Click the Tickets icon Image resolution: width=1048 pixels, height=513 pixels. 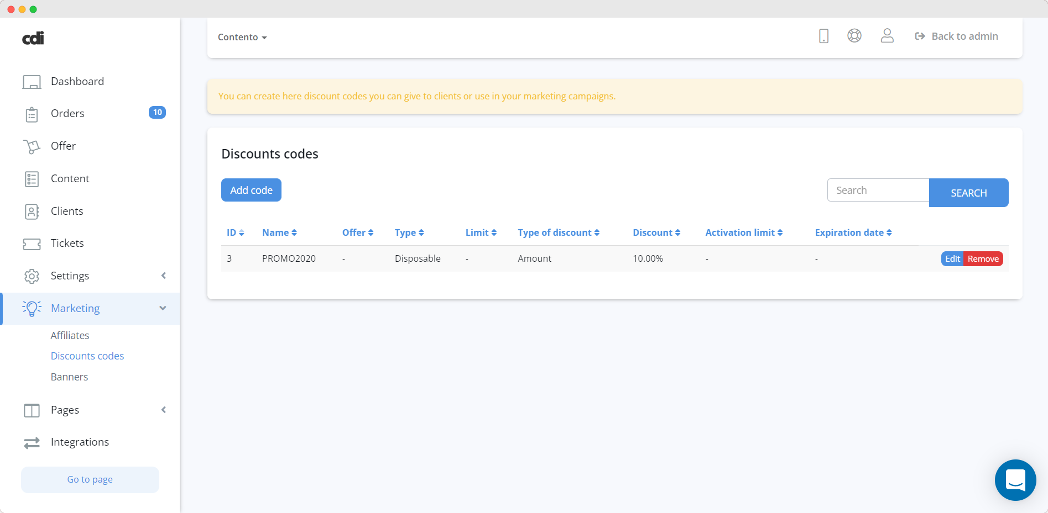point(32,244)
